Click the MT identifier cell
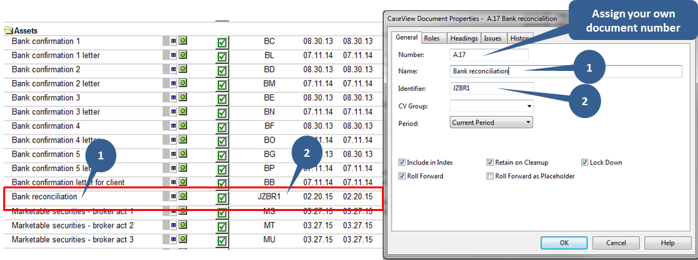 click(270, 226)
